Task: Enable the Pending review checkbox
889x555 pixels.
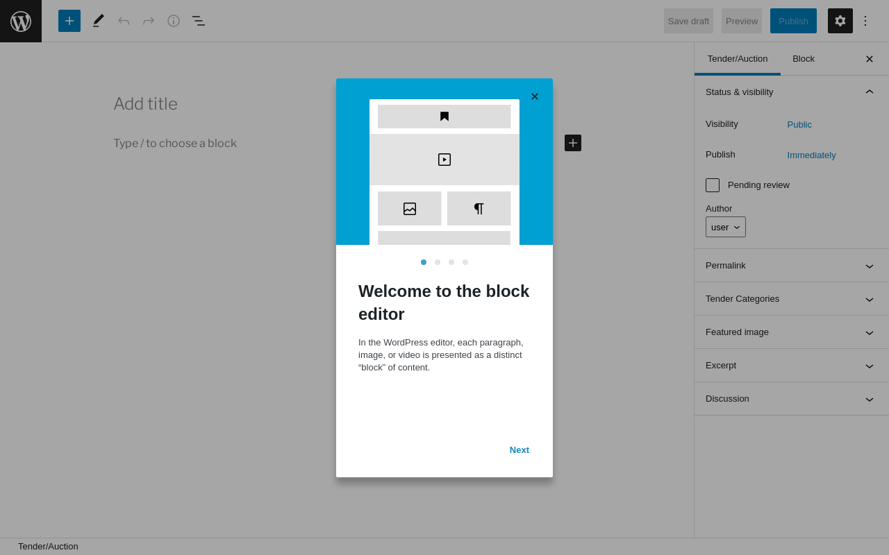Action: pos(713,185)
